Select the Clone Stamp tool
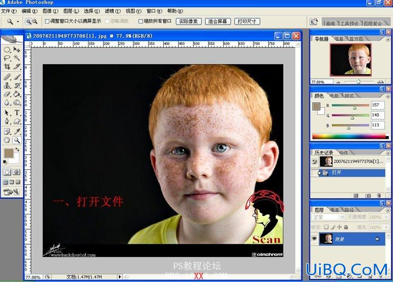This screenshot has height=282, width=393. click(7, 85)
